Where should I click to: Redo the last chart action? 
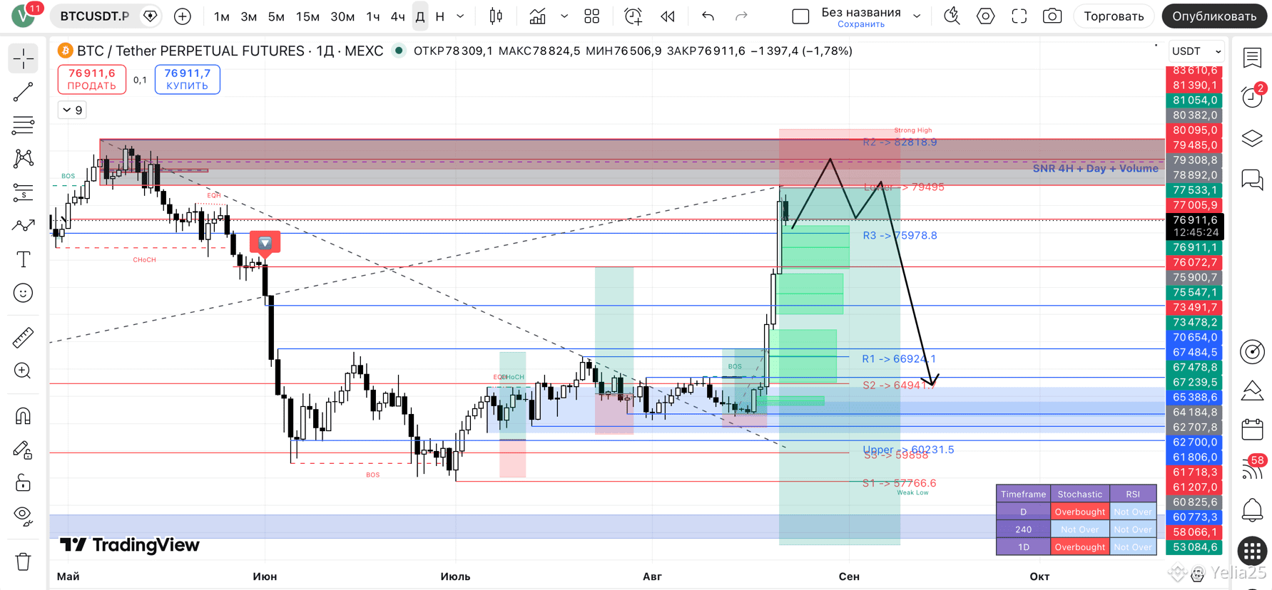(x=742, y=16)
